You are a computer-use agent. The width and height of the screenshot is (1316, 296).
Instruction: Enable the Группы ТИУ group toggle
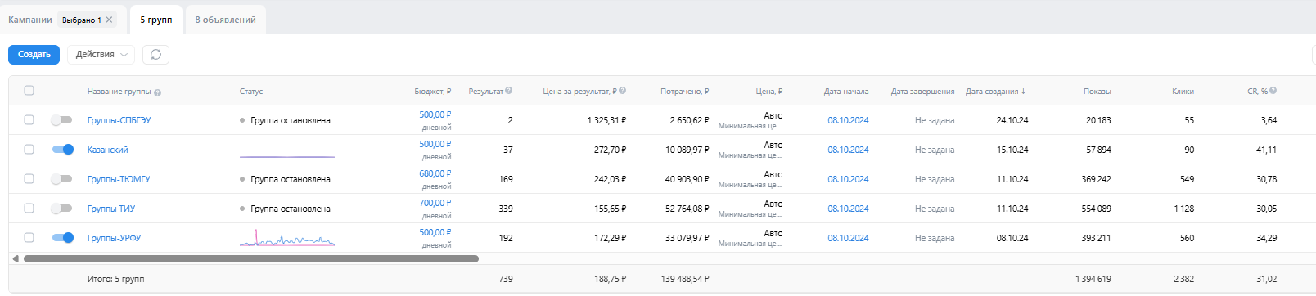pos(61,209)
